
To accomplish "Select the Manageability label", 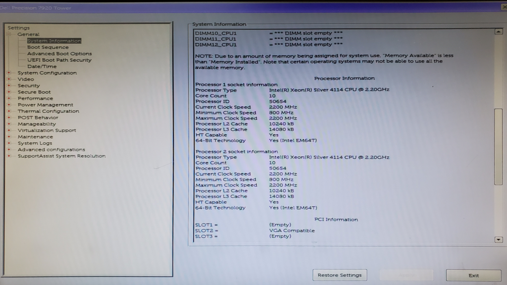I will pyautogui.click(x=37, y=124).
